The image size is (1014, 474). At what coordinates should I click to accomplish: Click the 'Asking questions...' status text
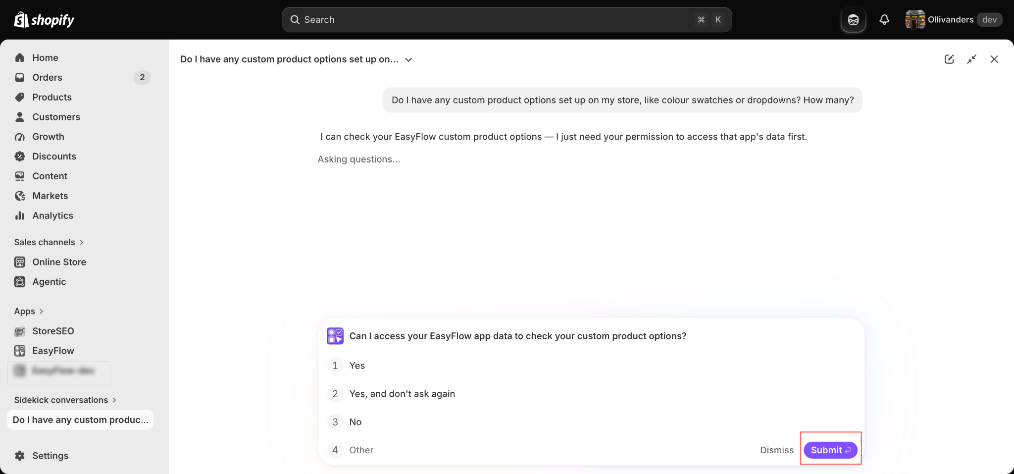click(x=359, y=159)
